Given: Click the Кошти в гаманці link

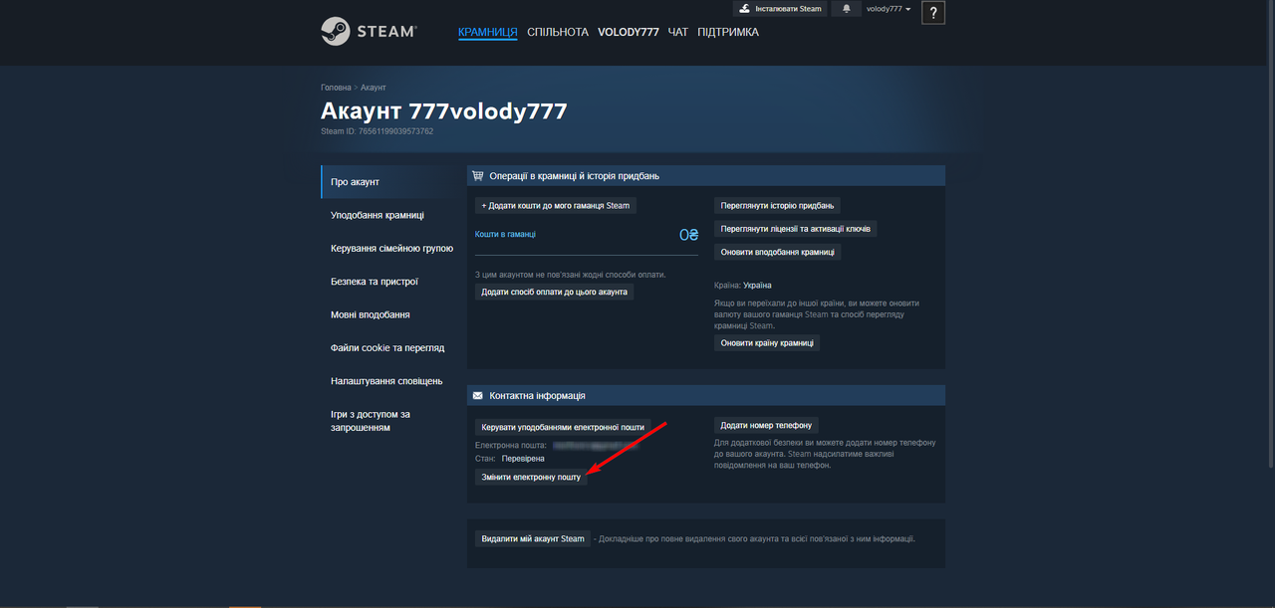Looking at the screenshot, I should (x=505, y=235).
